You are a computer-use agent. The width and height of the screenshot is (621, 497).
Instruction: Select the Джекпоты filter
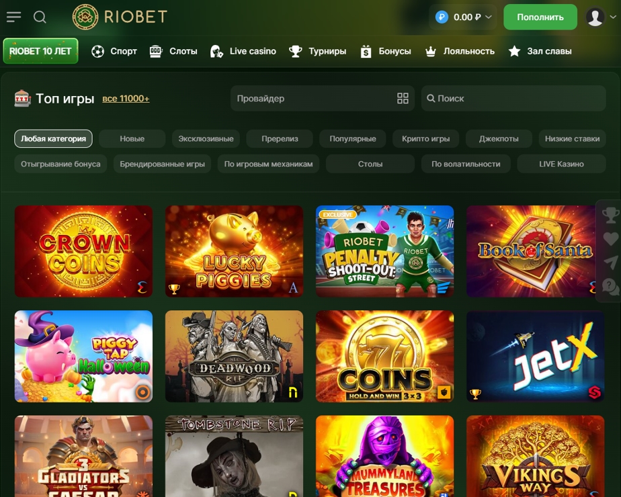click(x=499, y=139)
